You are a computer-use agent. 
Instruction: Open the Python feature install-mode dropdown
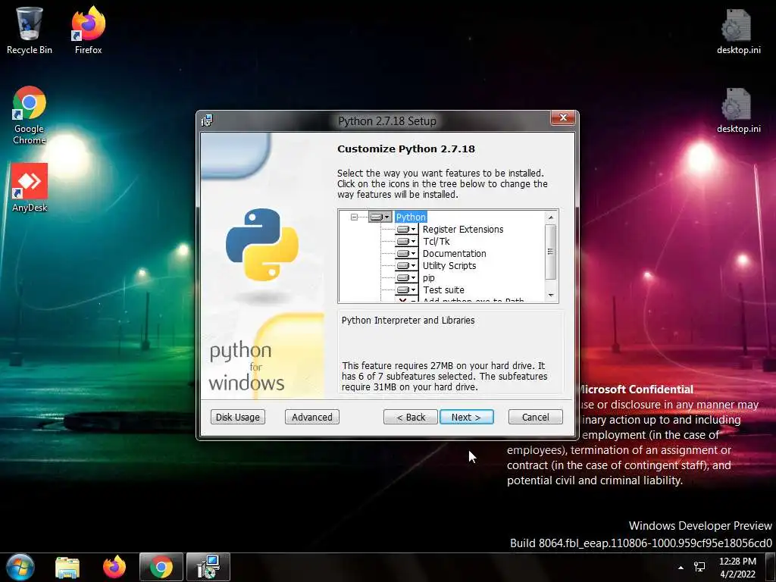[x=380, y=217]
